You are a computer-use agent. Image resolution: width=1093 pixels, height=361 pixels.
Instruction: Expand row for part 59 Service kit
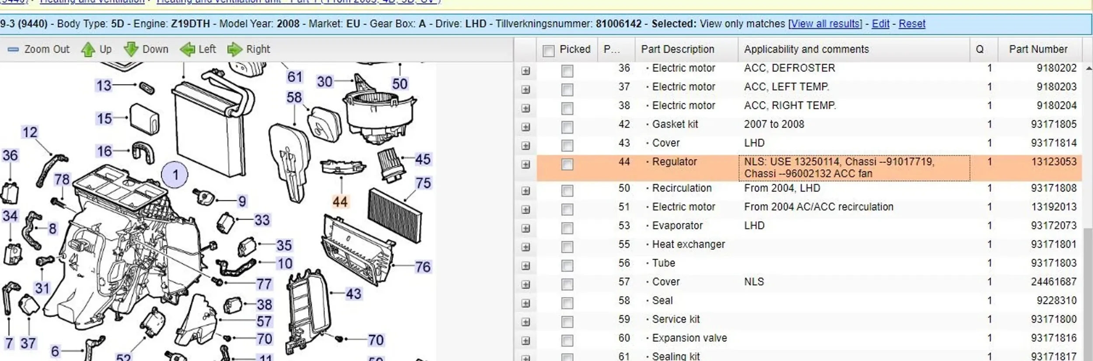coord(526,322)
